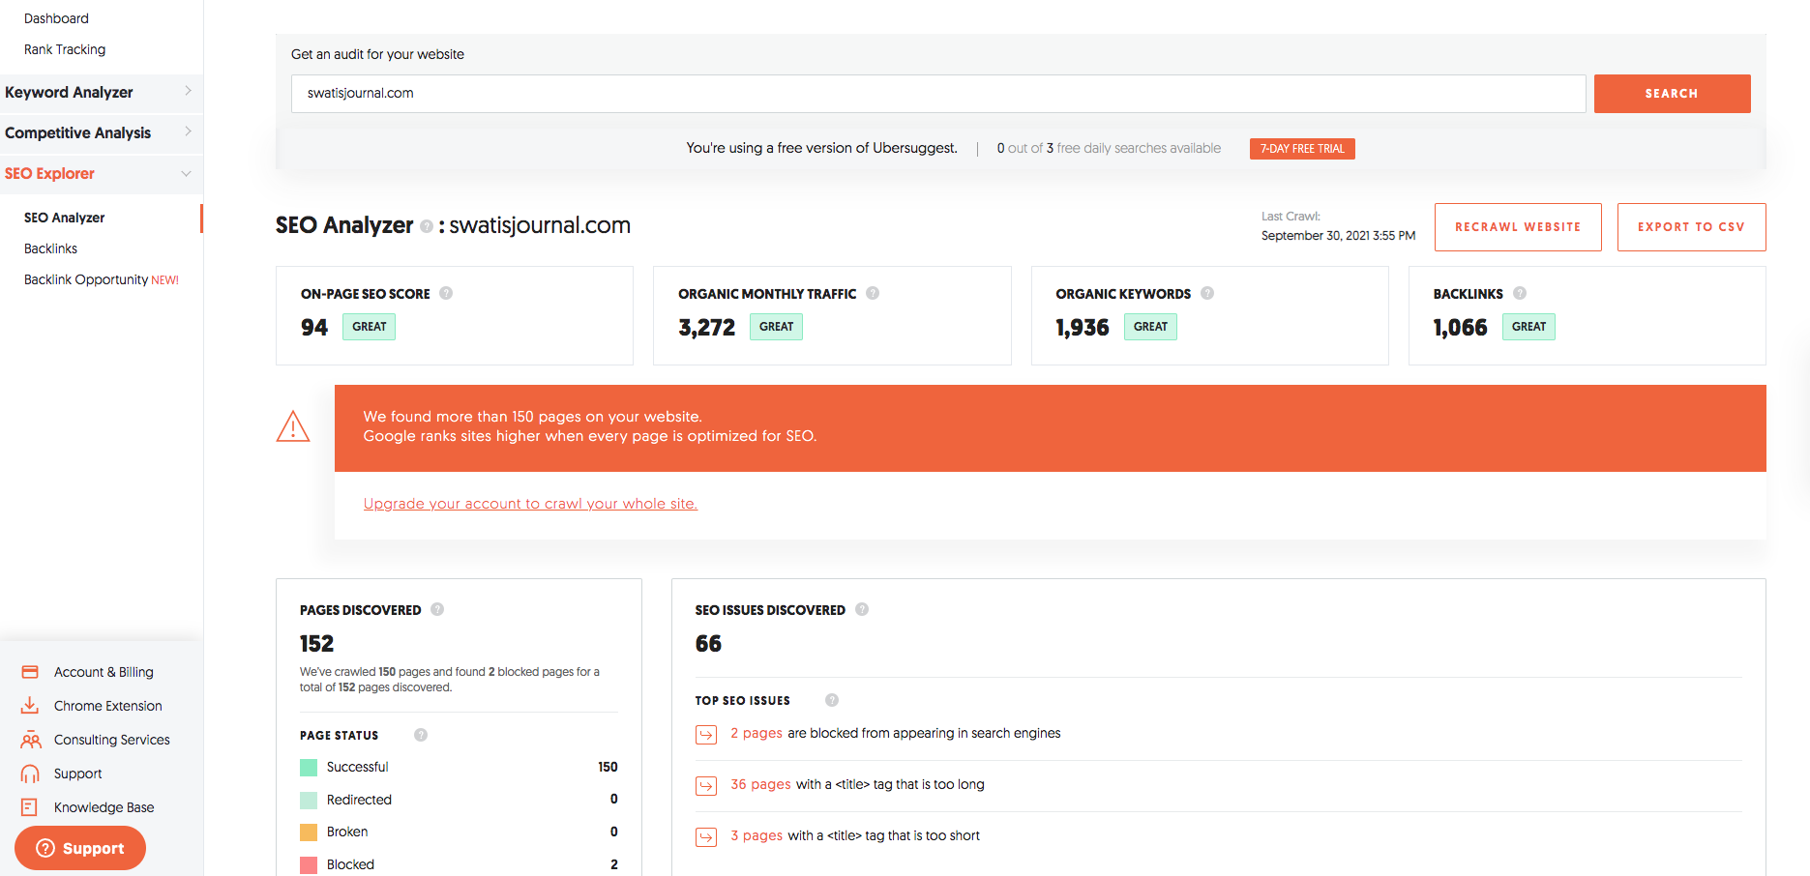Expand the Competitive Analysis menu chevron
The width and height of the screenshot is (1810, 876).
(188, 131)
